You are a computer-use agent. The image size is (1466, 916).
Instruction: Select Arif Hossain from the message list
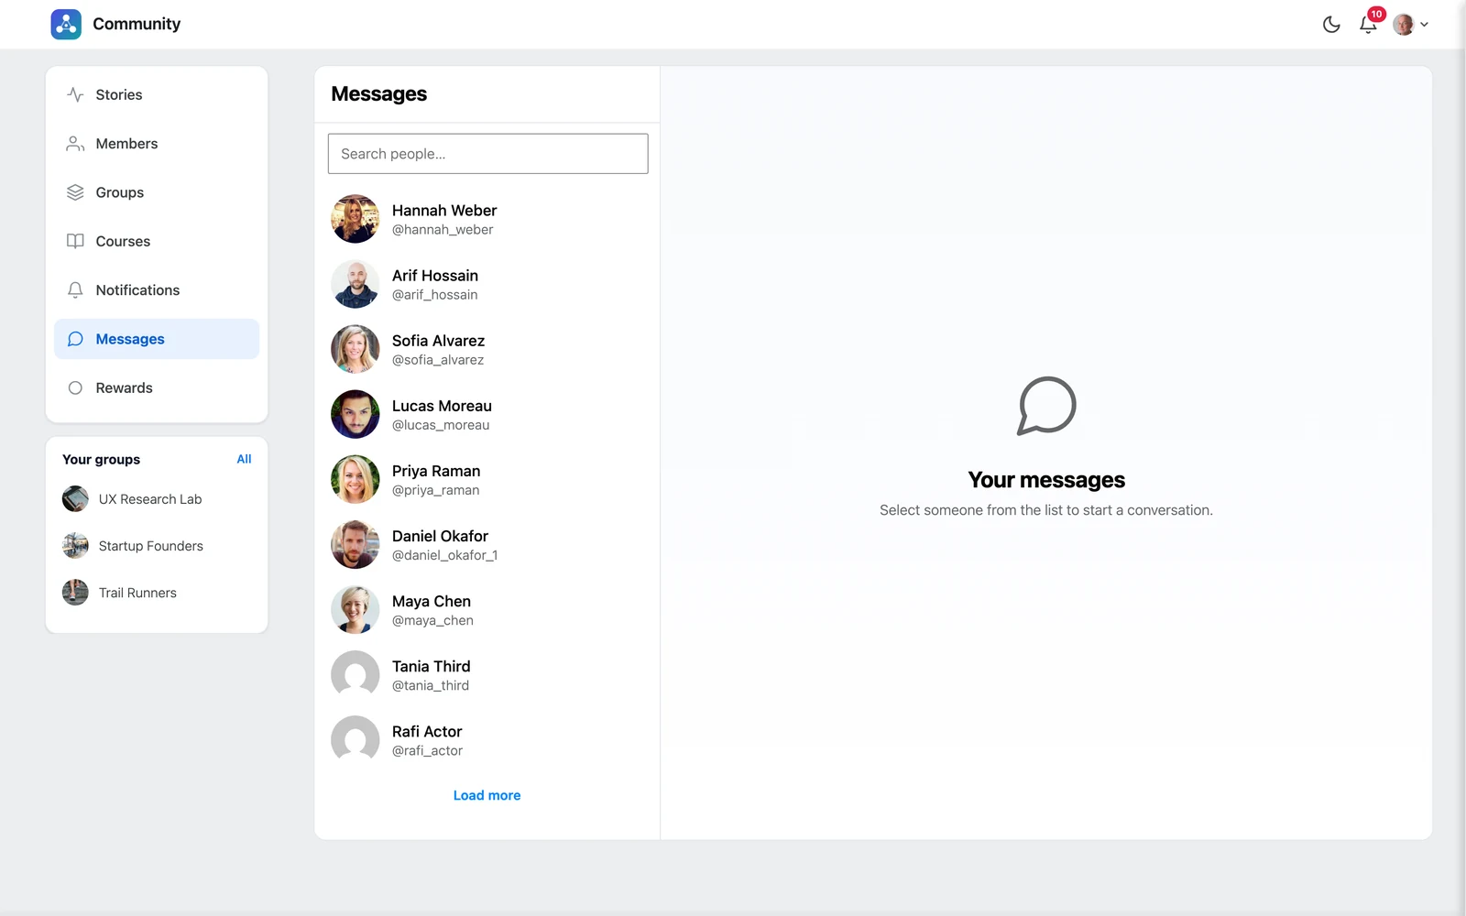tap(487, 284)
